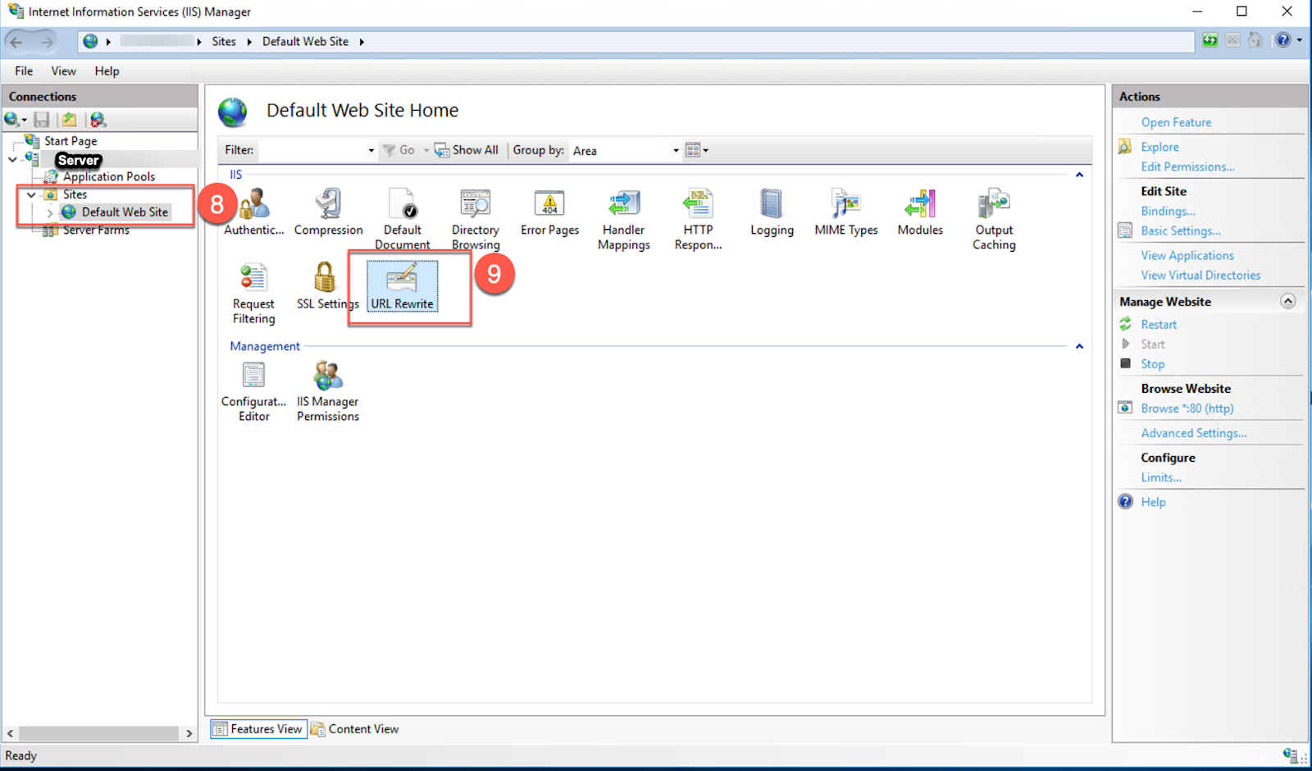Open the Error Pages feature
The height and width of the screenshot is (771, 1312).
[x=549, y=212]
